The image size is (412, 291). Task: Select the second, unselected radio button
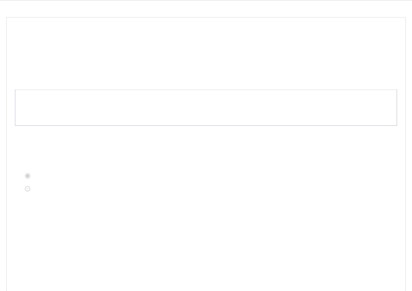click(x=27, y=189)
